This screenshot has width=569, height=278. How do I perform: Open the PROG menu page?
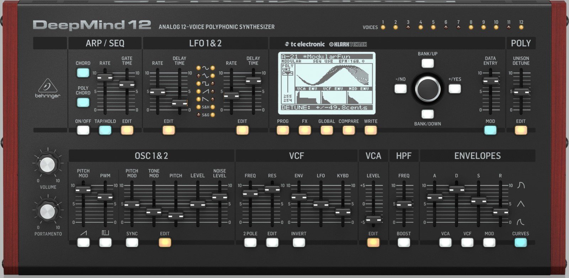[x=283, y=130]
